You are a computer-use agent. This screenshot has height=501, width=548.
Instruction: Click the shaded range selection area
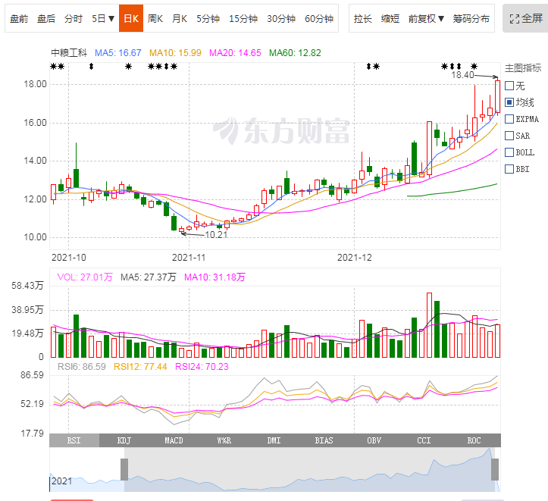point(309,470)
